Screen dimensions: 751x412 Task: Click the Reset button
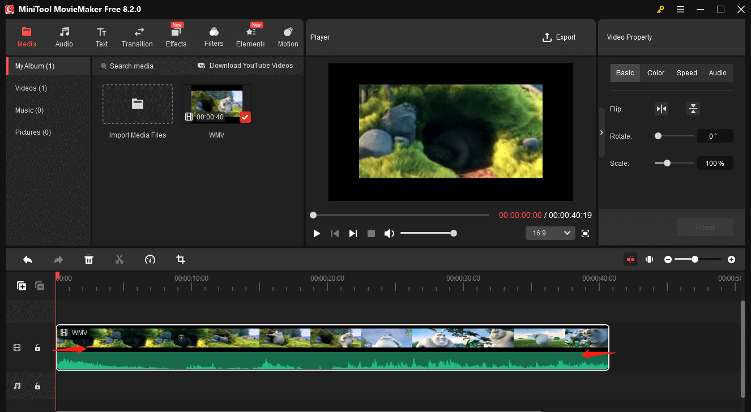pos(705,227)
